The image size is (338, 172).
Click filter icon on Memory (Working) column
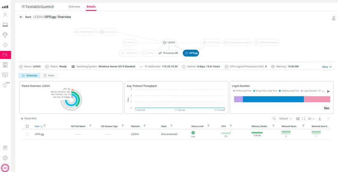click(273, 126)
